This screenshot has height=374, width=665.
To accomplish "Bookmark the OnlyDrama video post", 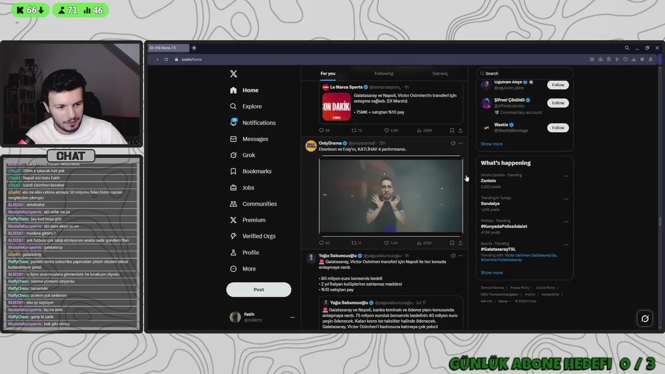I will tap(452, 243).
